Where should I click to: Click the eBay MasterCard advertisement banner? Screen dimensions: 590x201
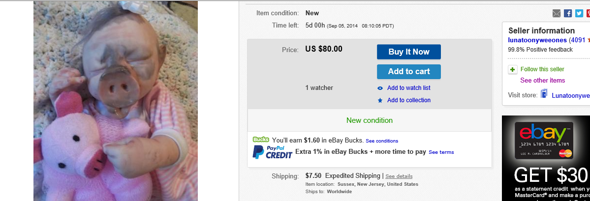tap(546, 158)
